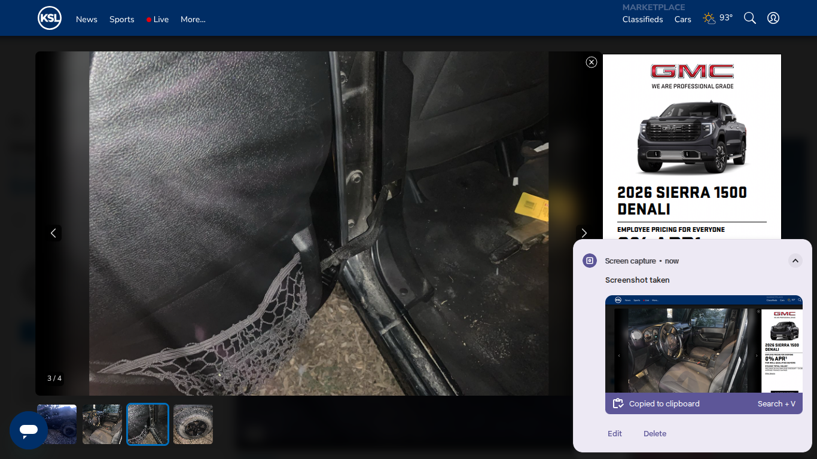Open Classifieds marketplace link
This screenshot has height=459, width=817.
pos(642,19)
